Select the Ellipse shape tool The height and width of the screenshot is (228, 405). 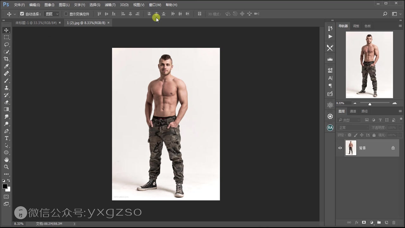6,153
